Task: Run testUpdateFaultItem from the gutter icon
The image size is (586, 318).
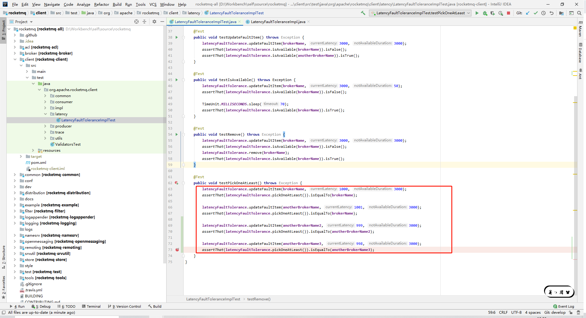Action: (177, 37)
